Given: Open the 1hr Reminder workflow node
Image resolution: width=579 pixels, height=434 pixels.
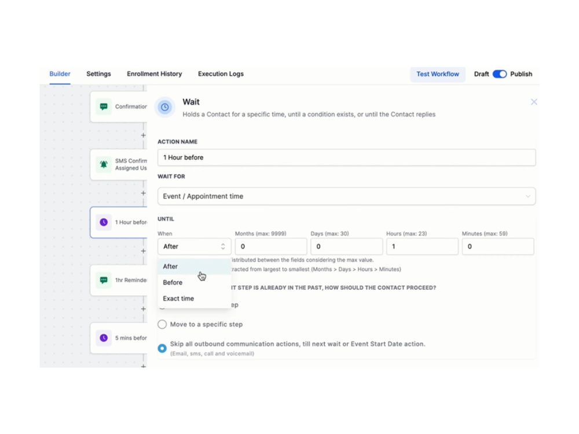Looking at the screenshot, I should coord(119,280).
